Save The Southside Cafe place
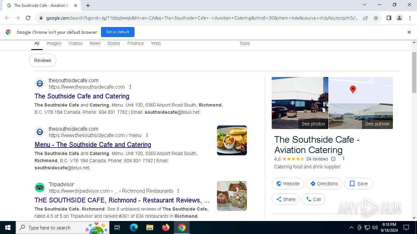The height and width of the screenshot is (234, 417). pyautogui.click(x=358, y=184)
